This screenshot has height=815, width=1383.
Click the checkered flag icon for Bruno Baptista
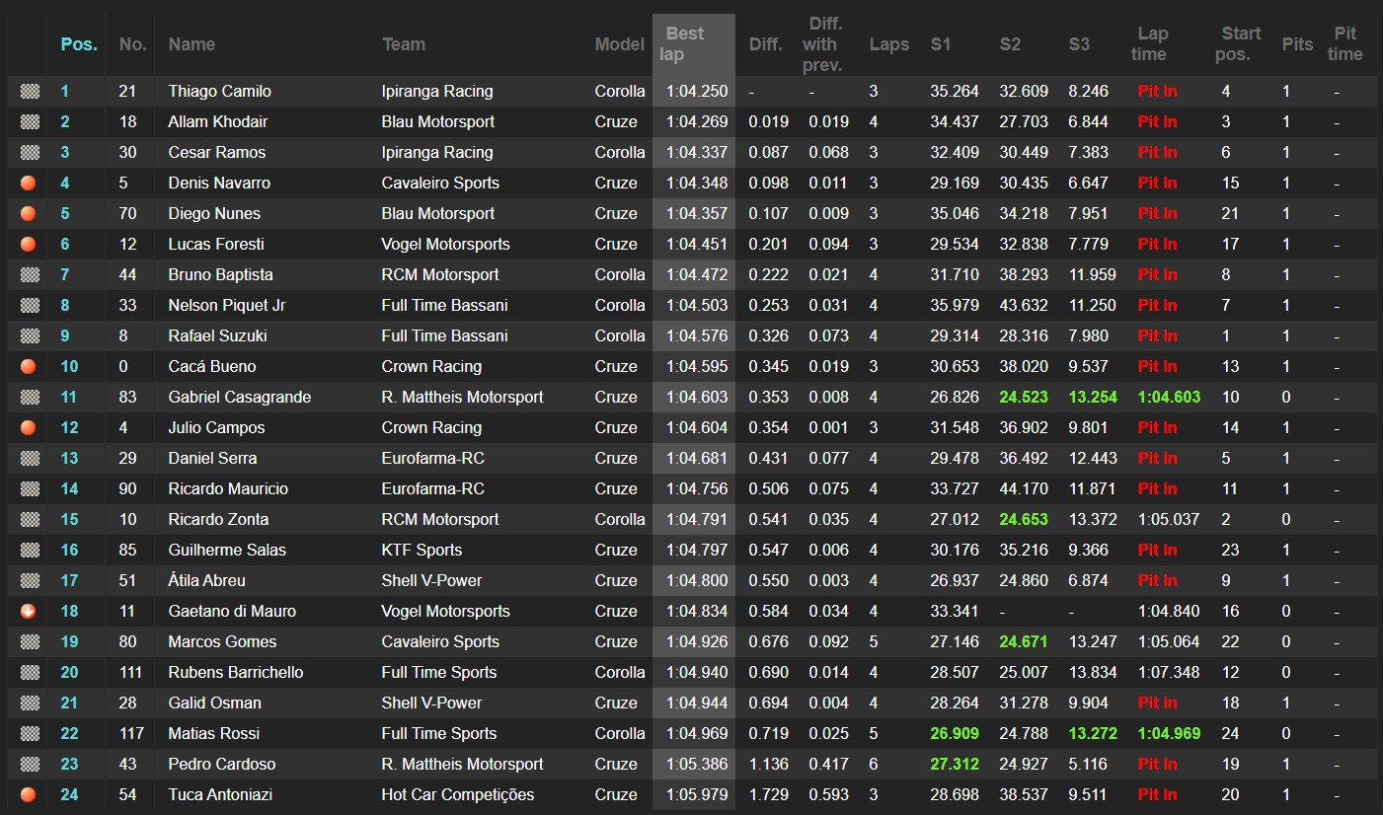click(x=30, y=274)
